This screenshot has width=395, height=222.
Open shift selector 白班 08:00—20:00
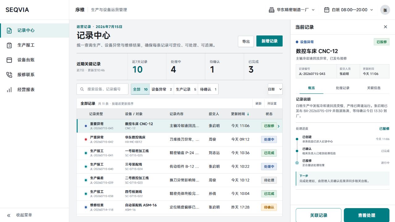pos(348,10)
